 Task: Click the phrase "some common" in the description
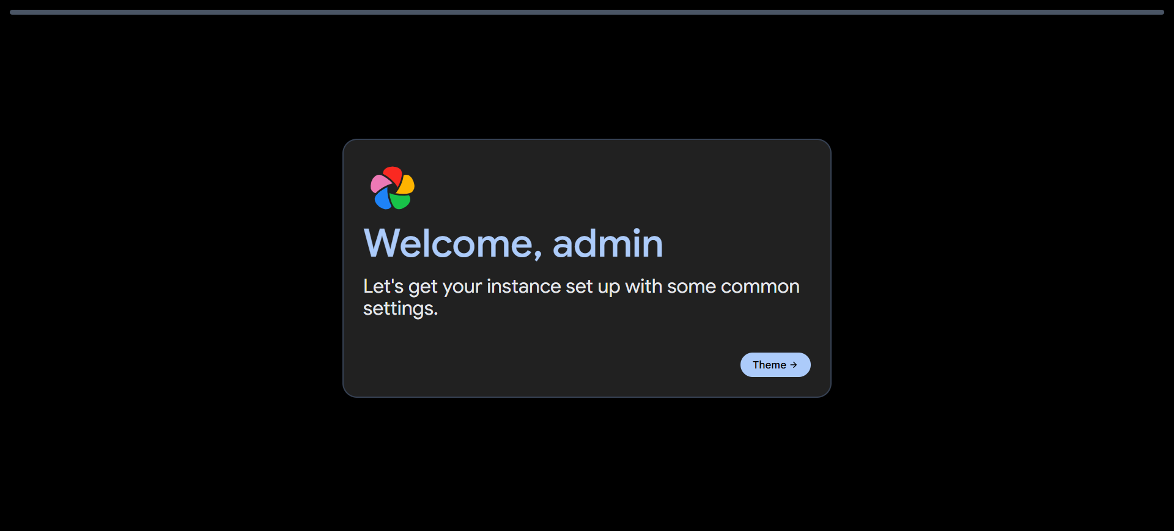(733, 287)
